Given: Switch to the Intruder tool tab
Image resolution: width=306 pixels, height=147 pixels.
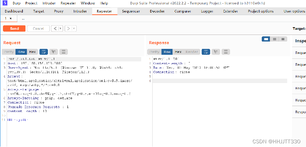Looking at the screenshot, I should click(80, 11).
